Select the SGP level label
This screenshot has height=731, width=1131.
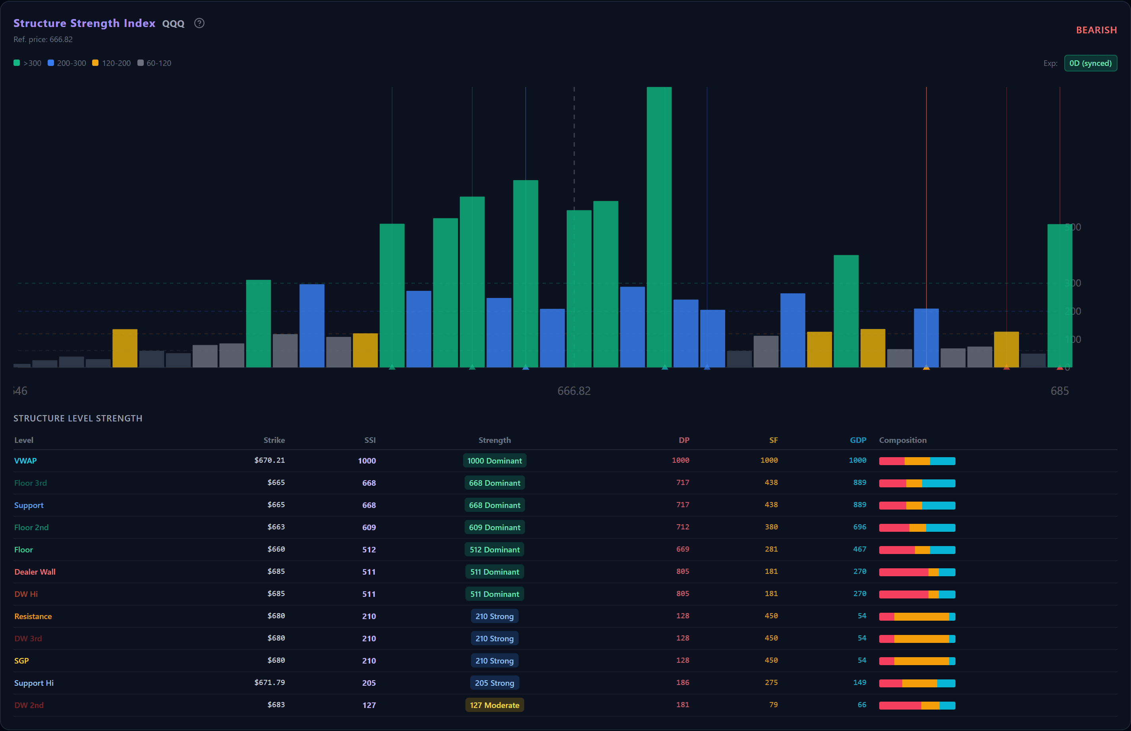(21, 661)
